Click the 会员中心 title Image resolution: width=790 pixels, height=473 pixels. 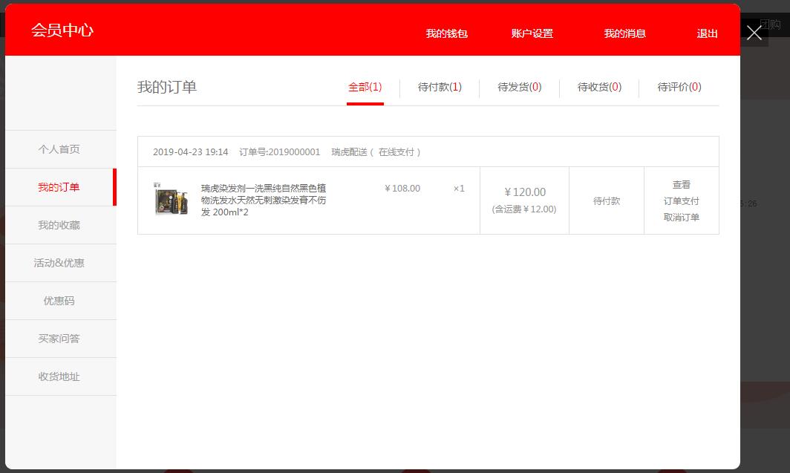click(x=62, y=30)
